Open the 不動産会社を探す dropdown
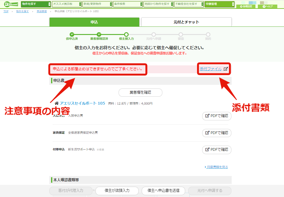The image size is (284, 197). coord(189,4)
